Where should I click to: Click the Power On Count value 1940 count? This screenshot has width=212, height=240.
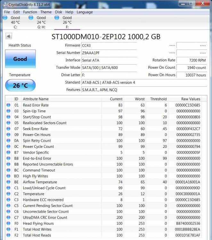192,68
